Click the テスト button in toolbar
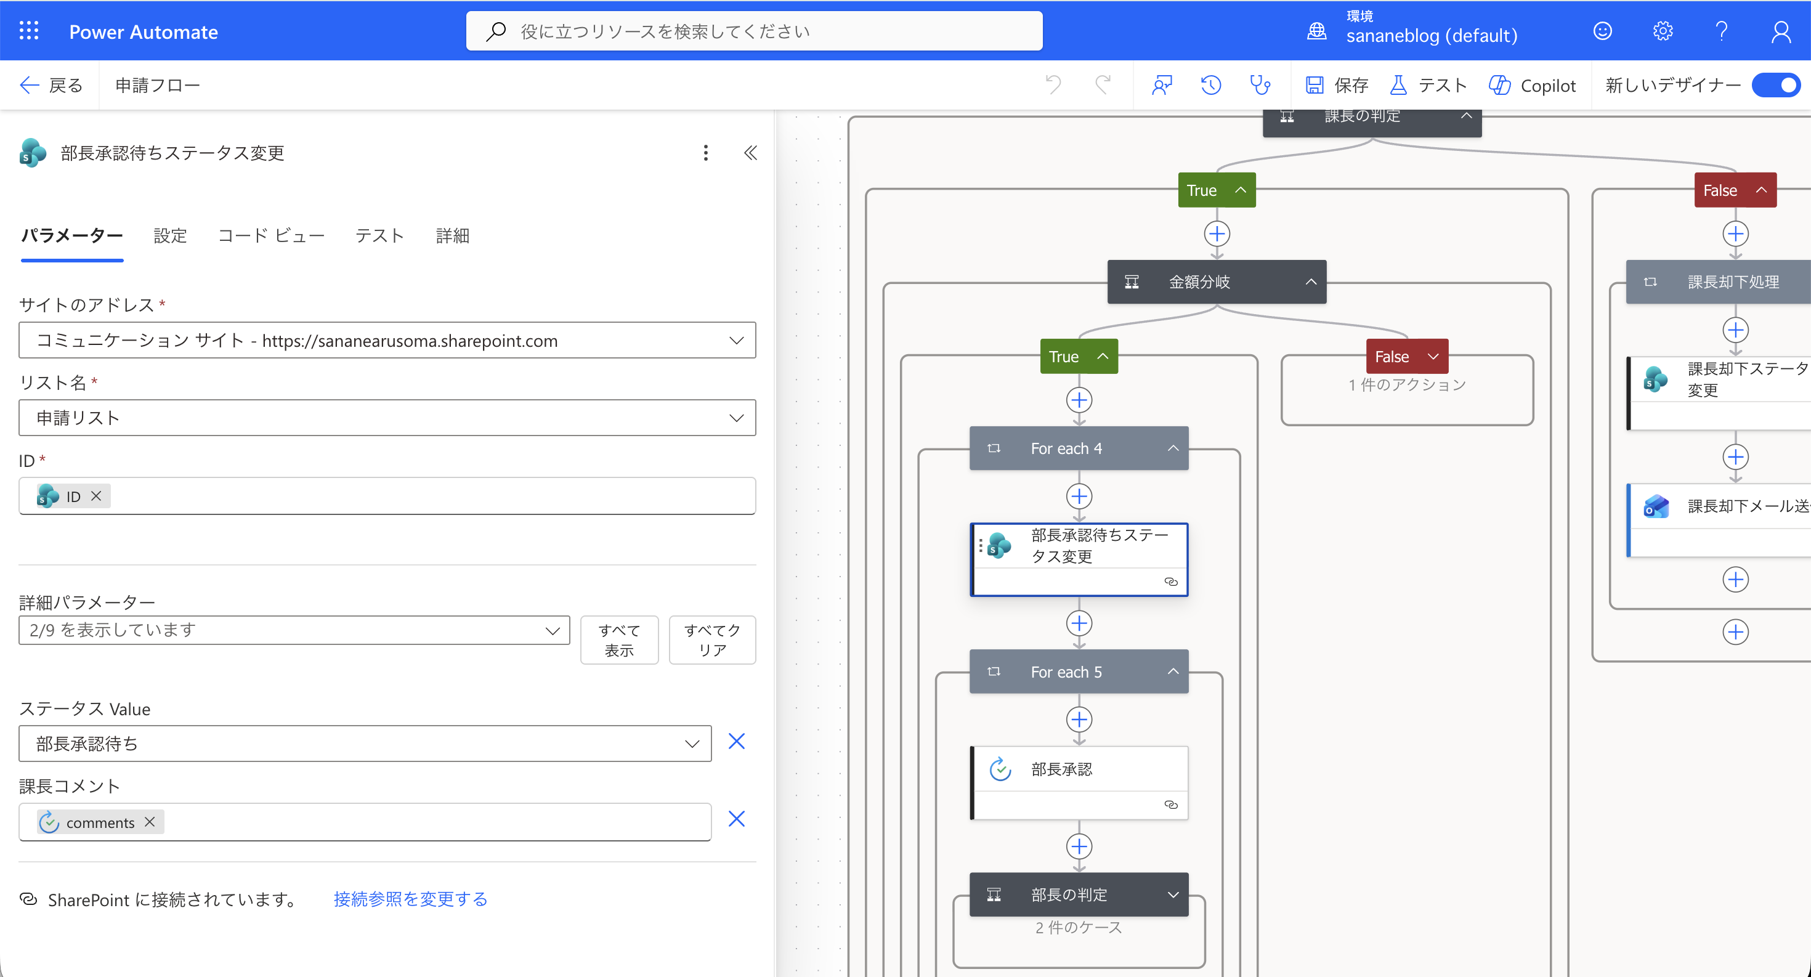The height and width of the screenshot is (977, 1811). pyautogui.click(x=1428, y=85)
